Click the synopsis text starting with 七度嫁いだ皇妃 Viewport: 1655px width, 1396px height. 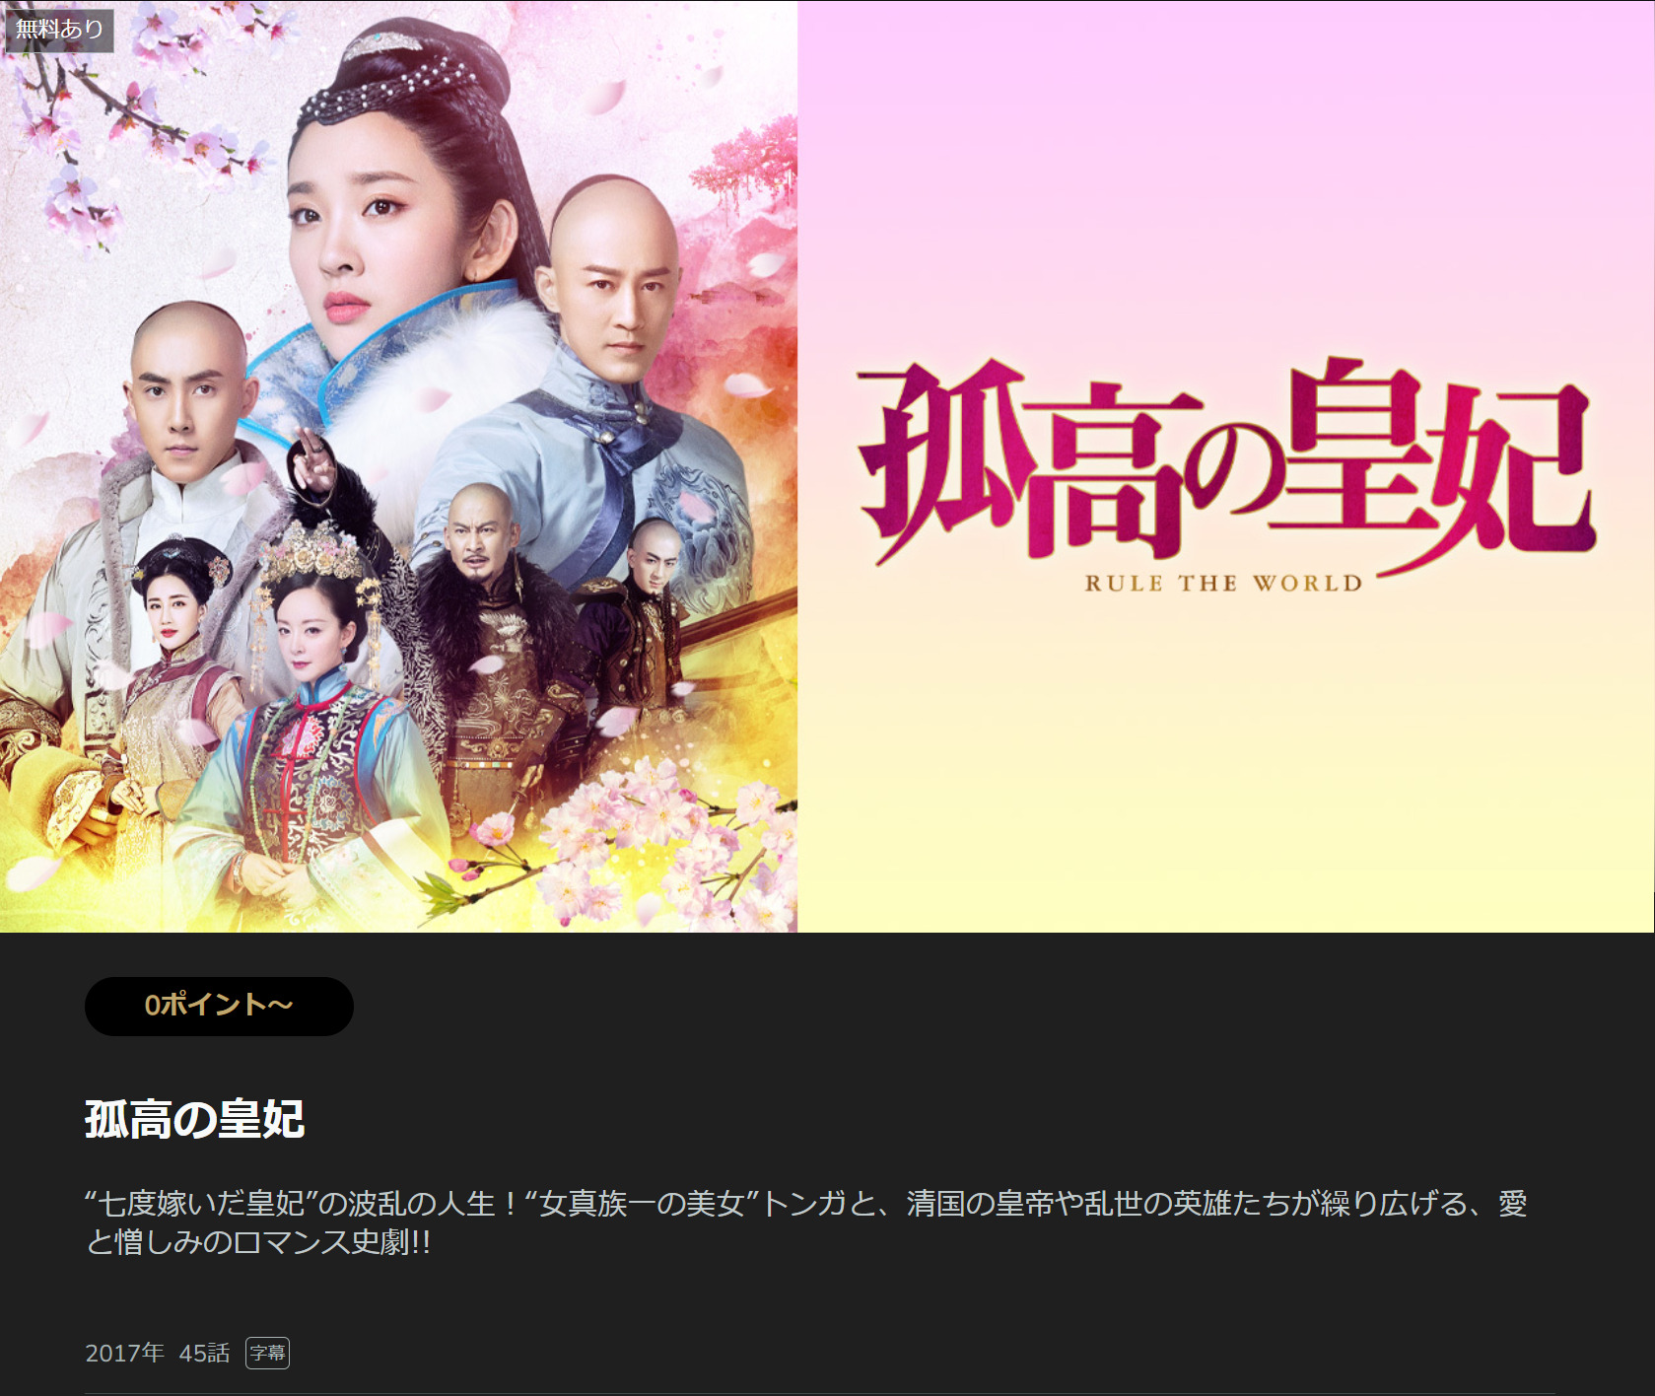[x=806, y=1222]
